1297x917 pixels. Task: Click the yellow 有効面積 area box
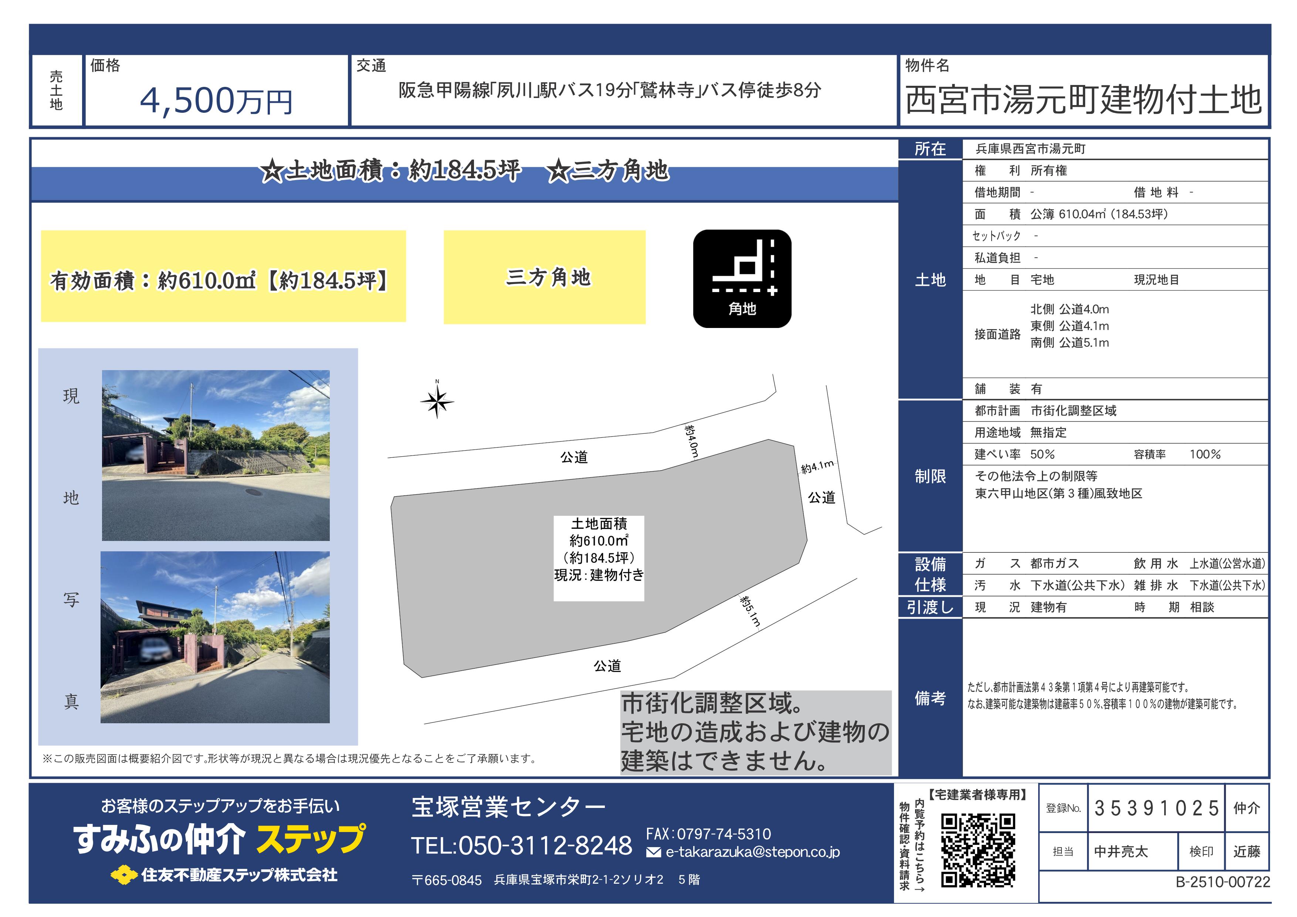[223, 276]
